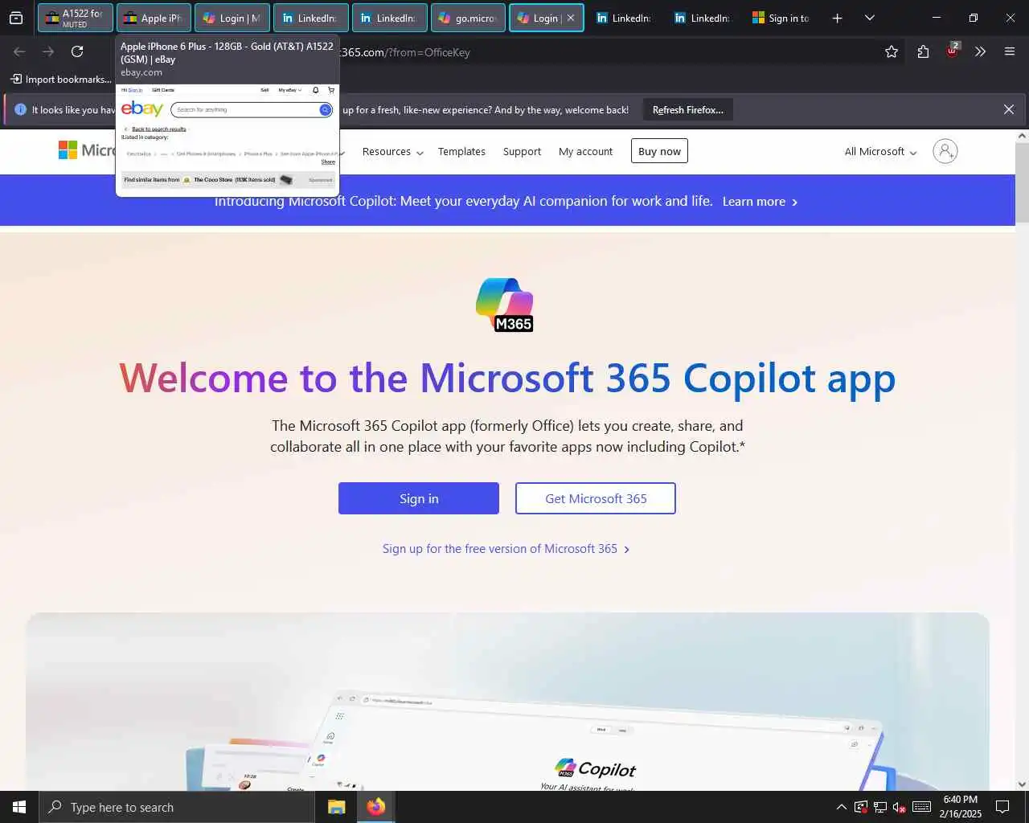Open the clock showing 6:40 PM
This screenshot has width=1029, height=823.
(961, 807)
